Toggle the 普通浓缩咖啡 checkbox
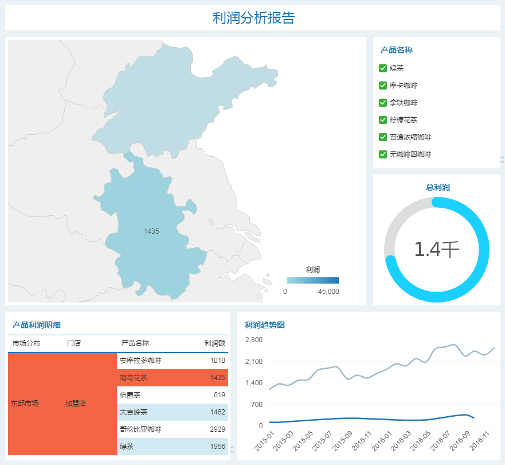The width and height of the screenshot is (505, 465). tap(382, 137)
